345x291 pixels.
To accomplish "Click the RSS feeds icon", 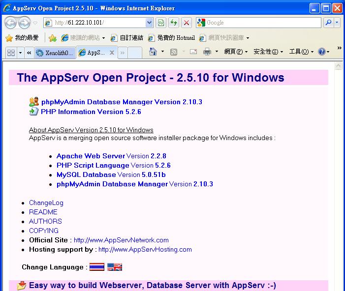I will (174, 52).
